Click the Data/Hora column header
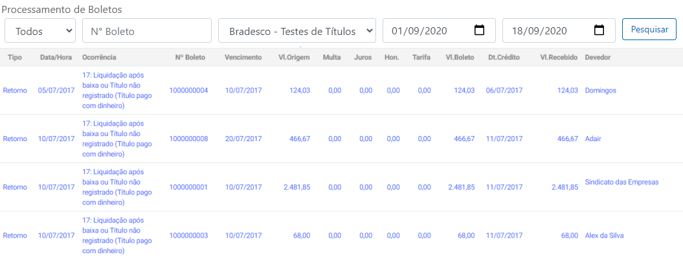683x259 pixels. pos(56,58)
